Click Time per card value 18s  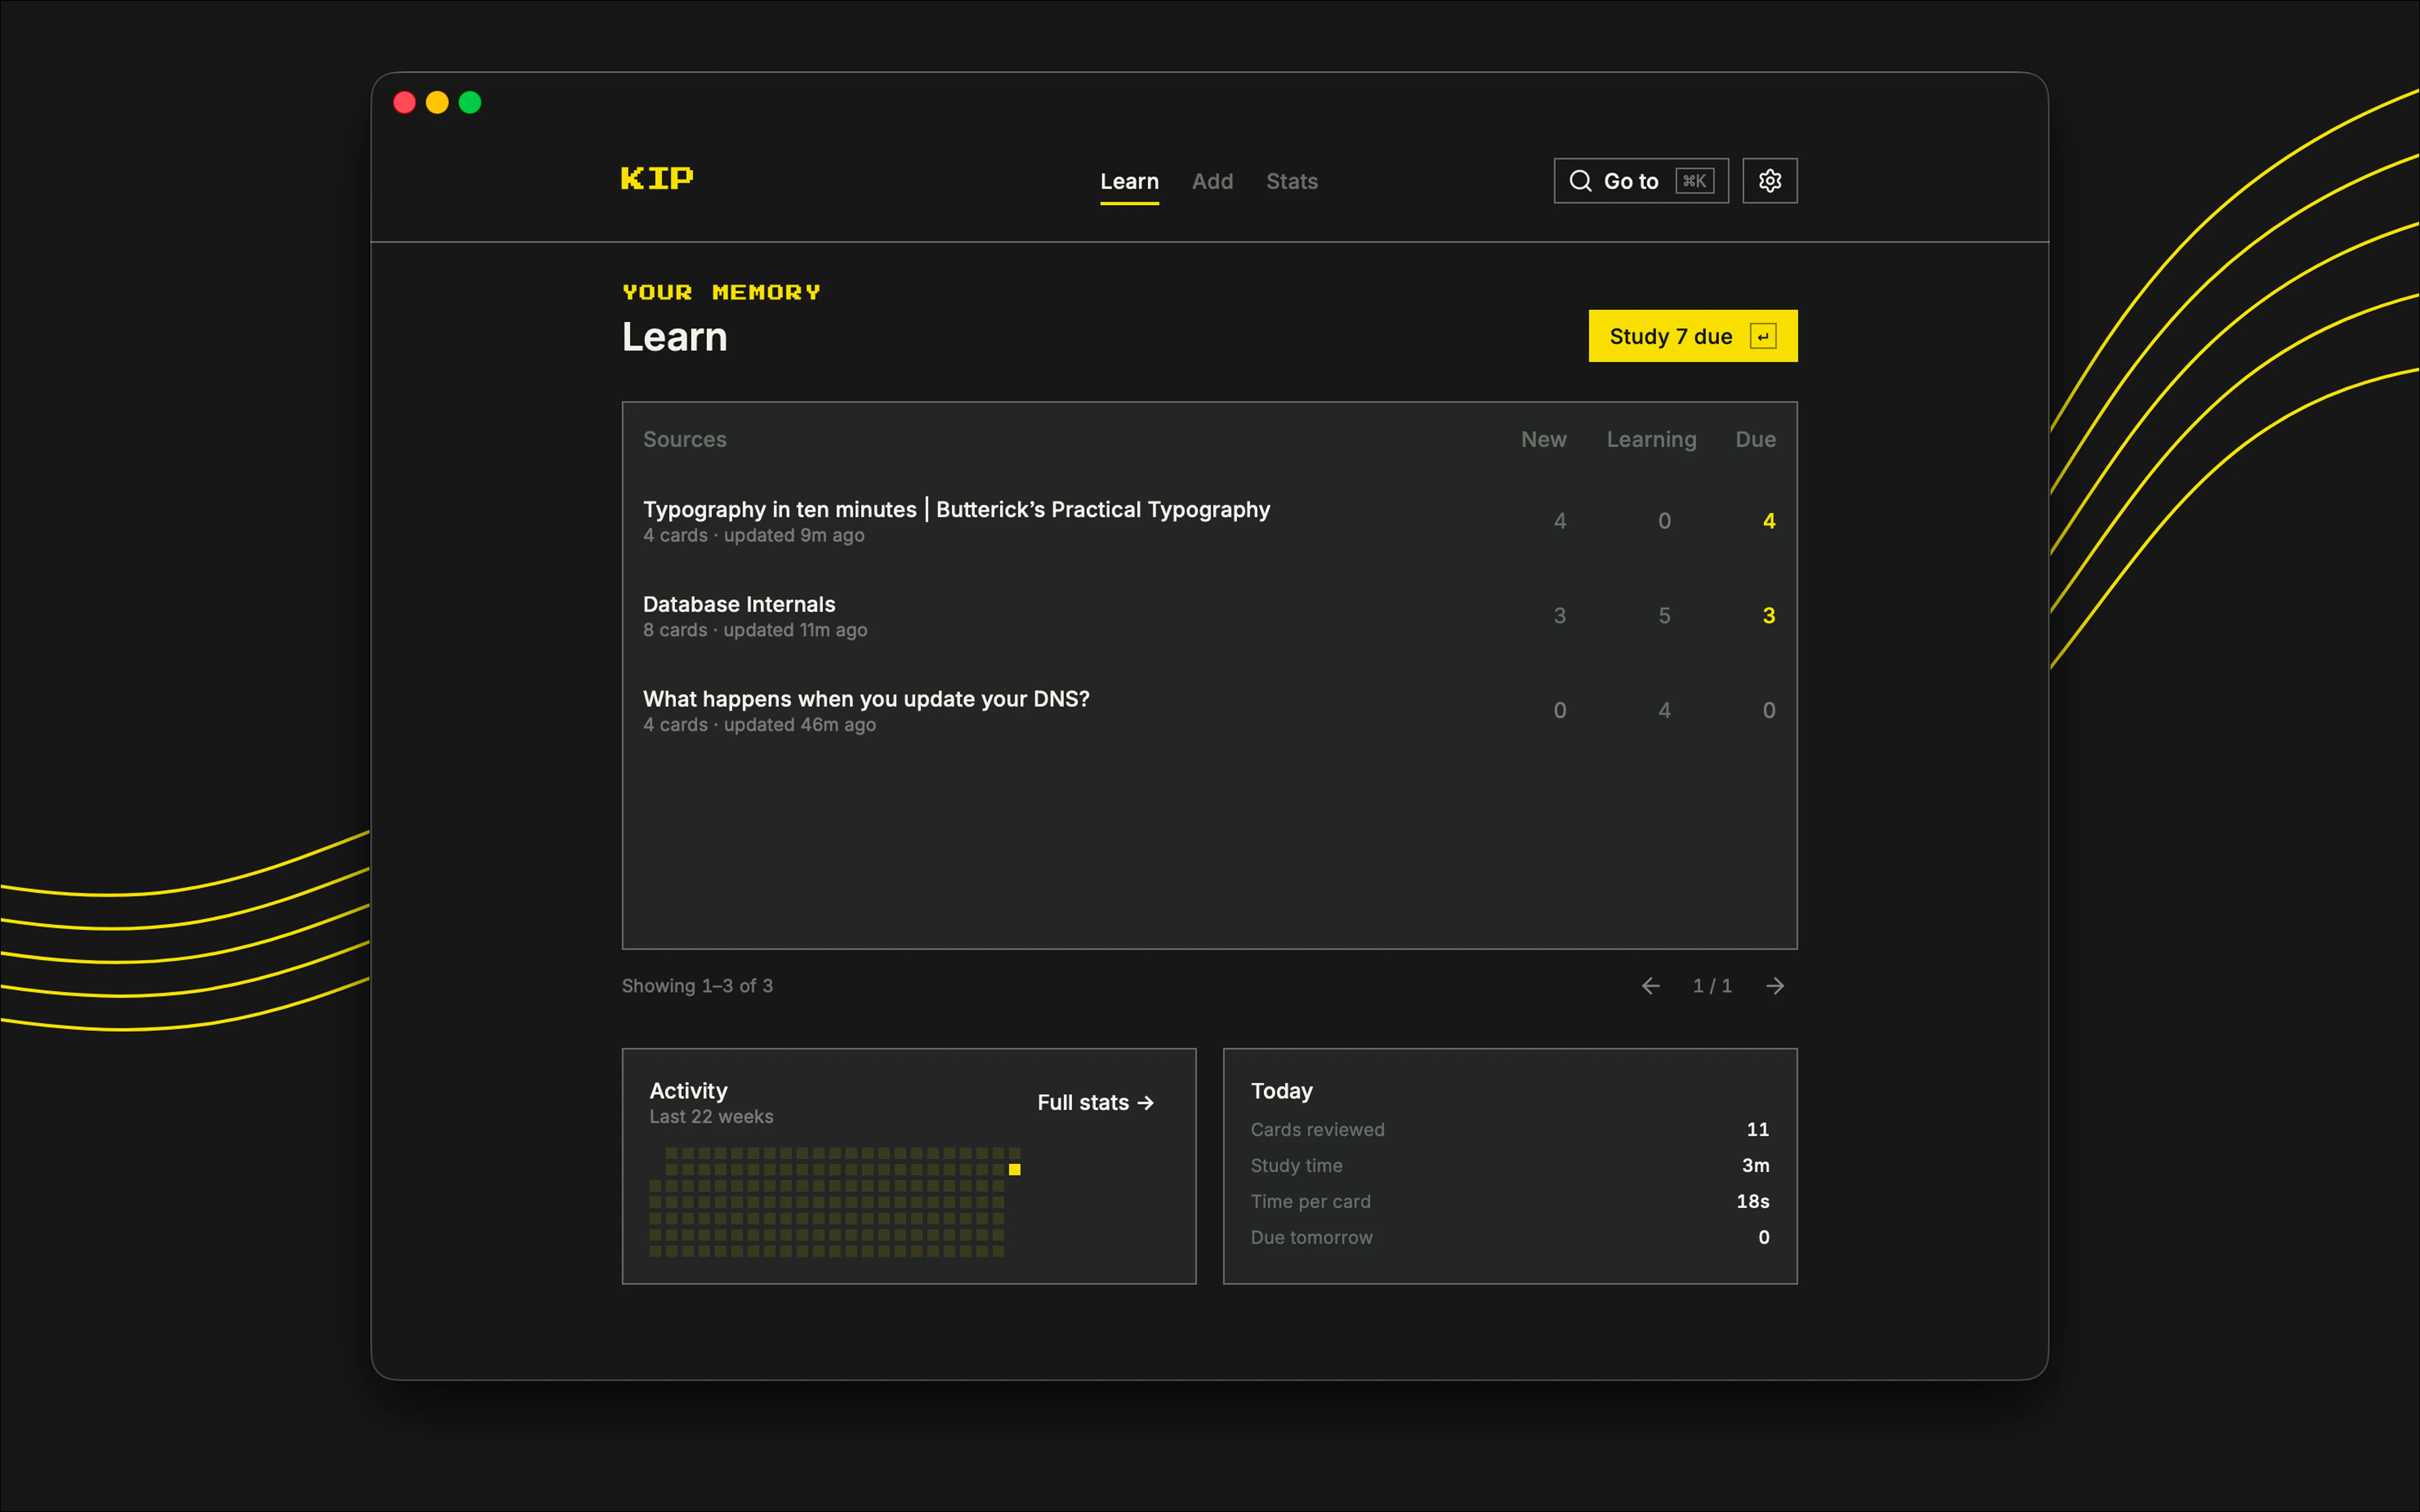tap(1752, 1202)
